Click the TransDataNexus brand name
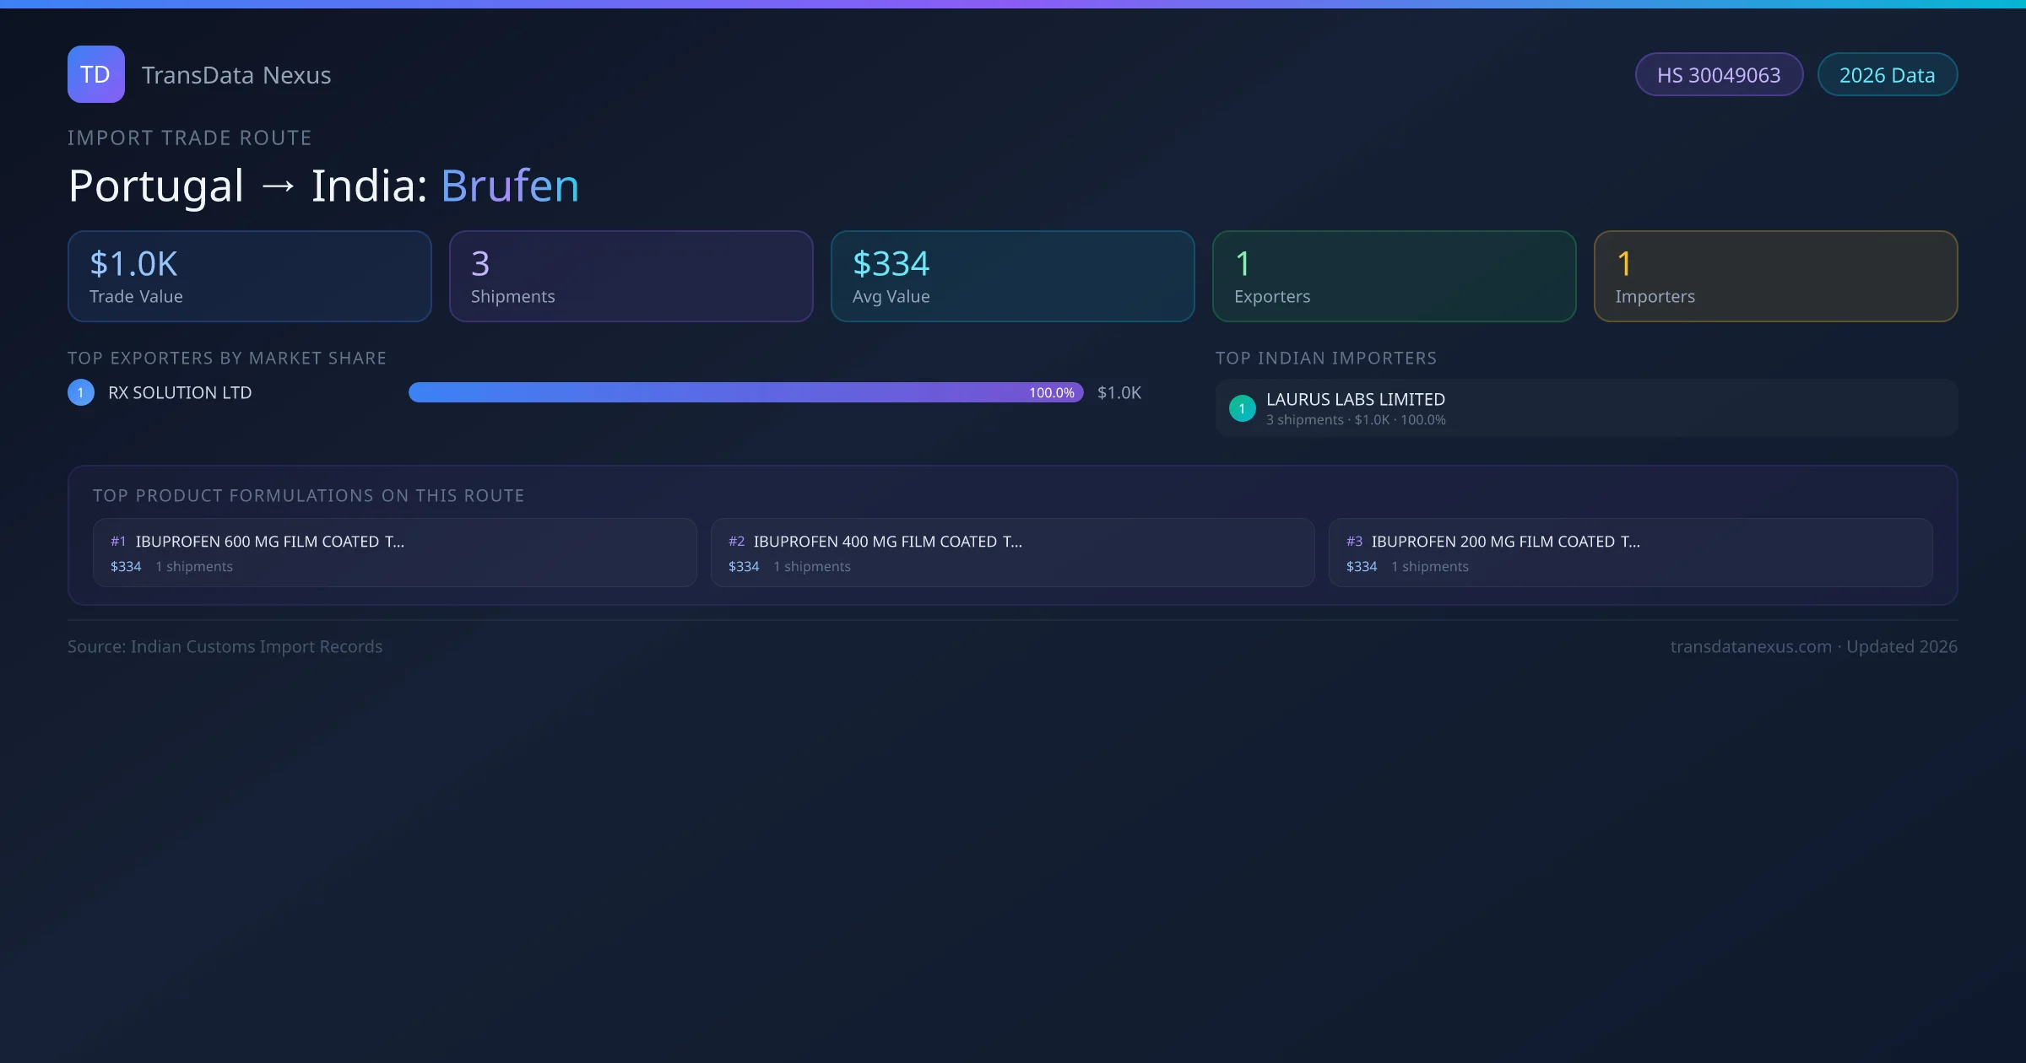 pos(236,75)
